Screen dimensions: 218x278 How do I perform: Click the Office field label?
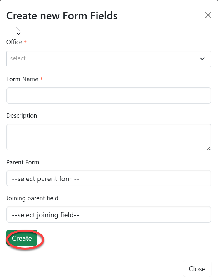(x=14, y=42)
